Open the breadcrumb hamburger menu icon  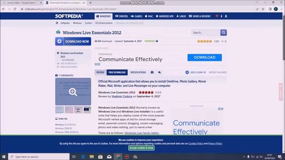tap(57, 23)
